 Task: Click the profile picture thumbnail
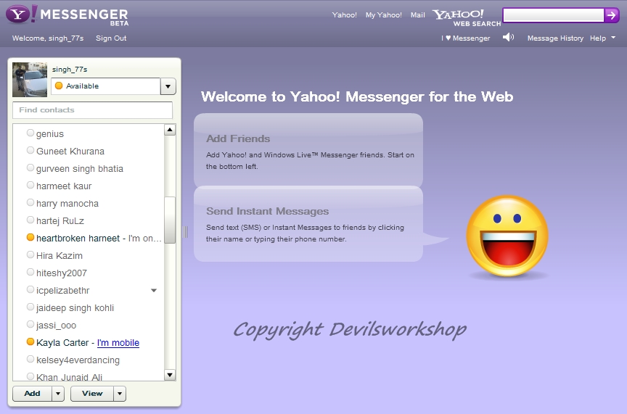coord(30,80)
